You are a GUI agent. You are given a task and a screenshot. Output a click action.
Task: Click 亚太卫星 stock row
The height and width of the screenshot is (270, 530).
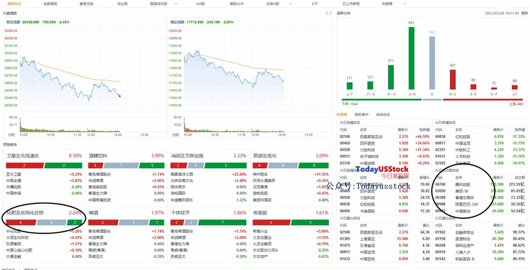point(44,174)
